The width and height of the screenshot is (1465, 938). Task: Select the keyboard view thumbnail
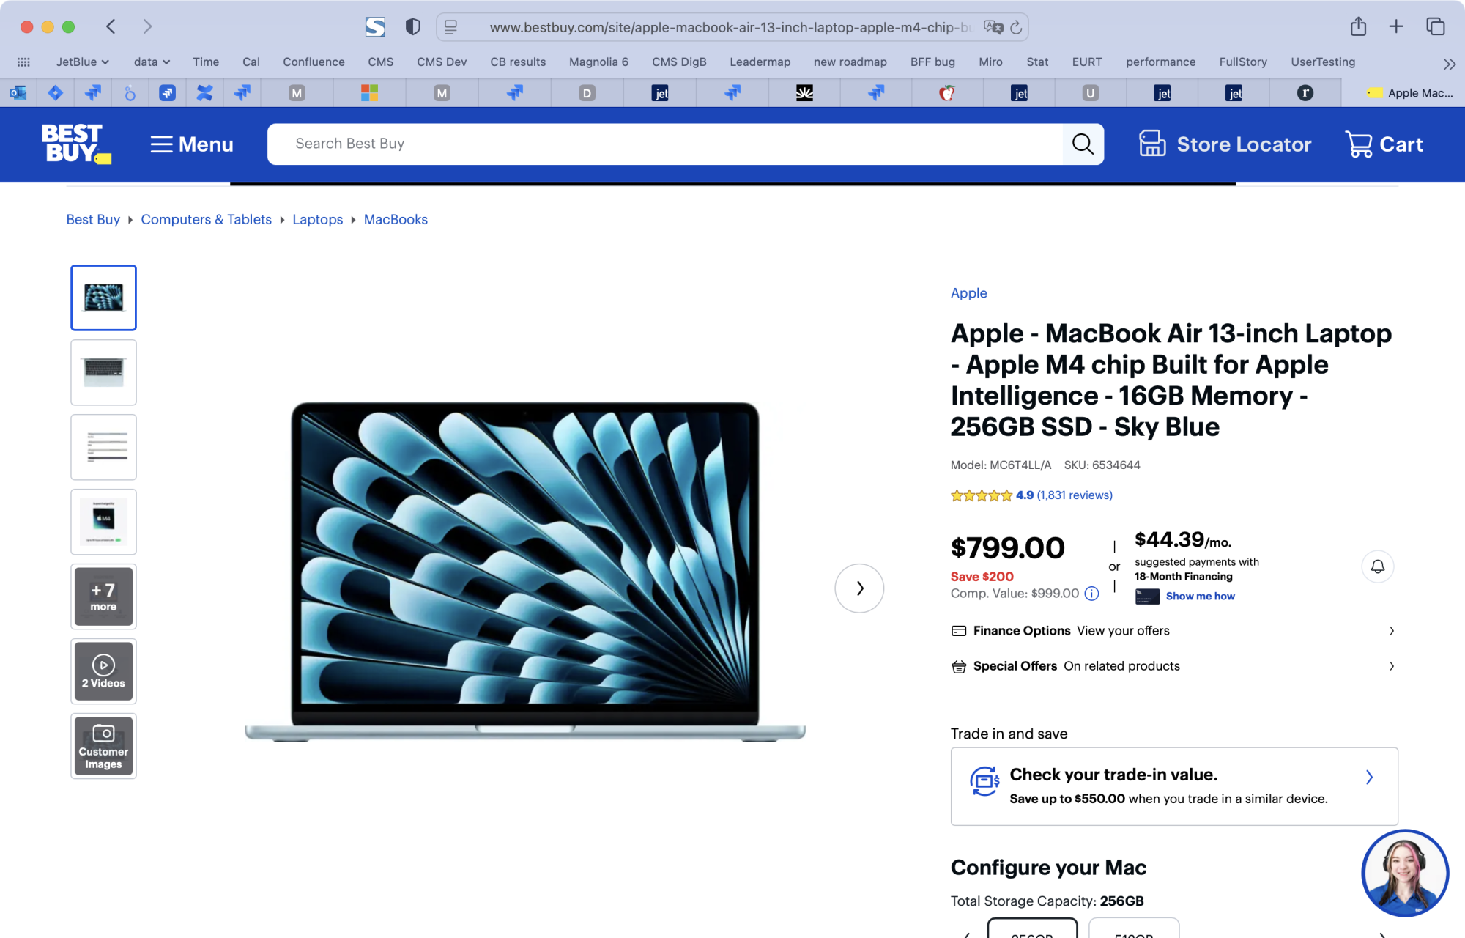coord(103,372)
